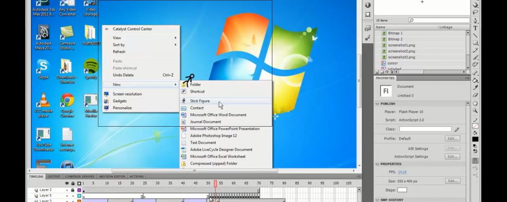Click the Library search field
Viewport: 507px width, 202px height.
point(439,20)
